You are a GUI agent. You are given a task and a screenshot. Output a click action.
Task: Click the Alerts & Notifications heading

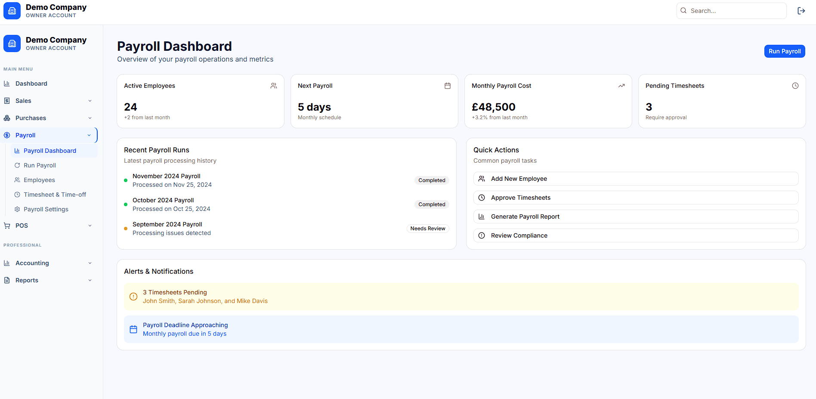(x=159, y=271)
